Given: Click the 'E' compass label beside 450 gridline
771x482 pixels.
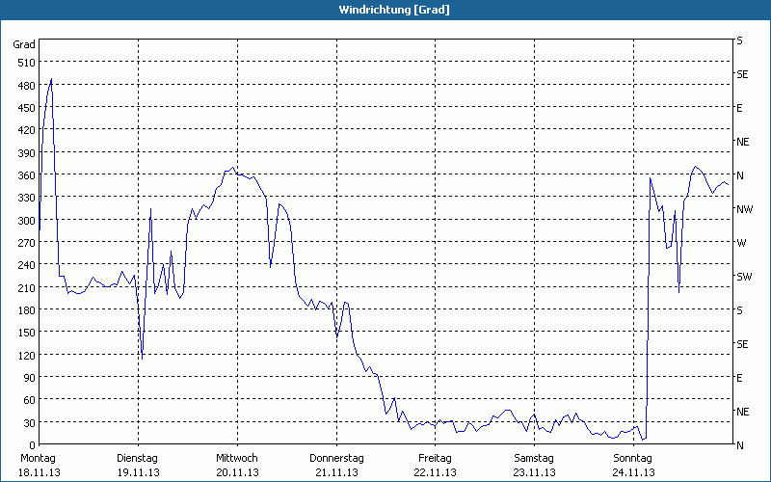Looking at the screenshot, I should click(x=739, y=108).
